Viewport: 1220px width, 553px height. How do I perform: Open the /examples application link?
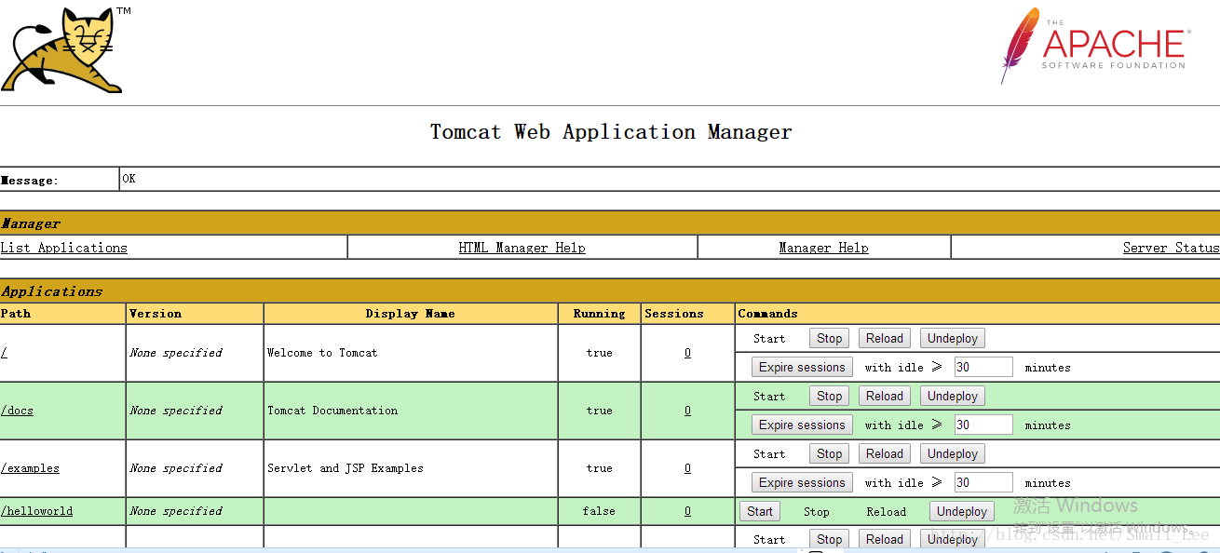tap(30, 468)
